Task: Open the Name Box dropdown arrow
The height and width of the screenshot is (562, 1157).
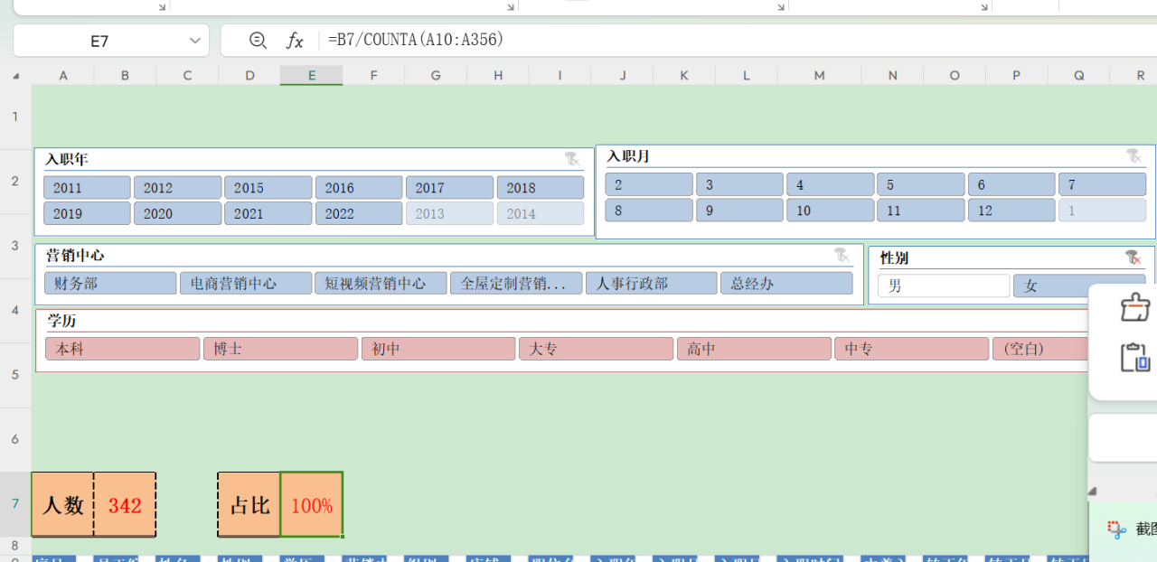Action: click(x=194, y=41)
